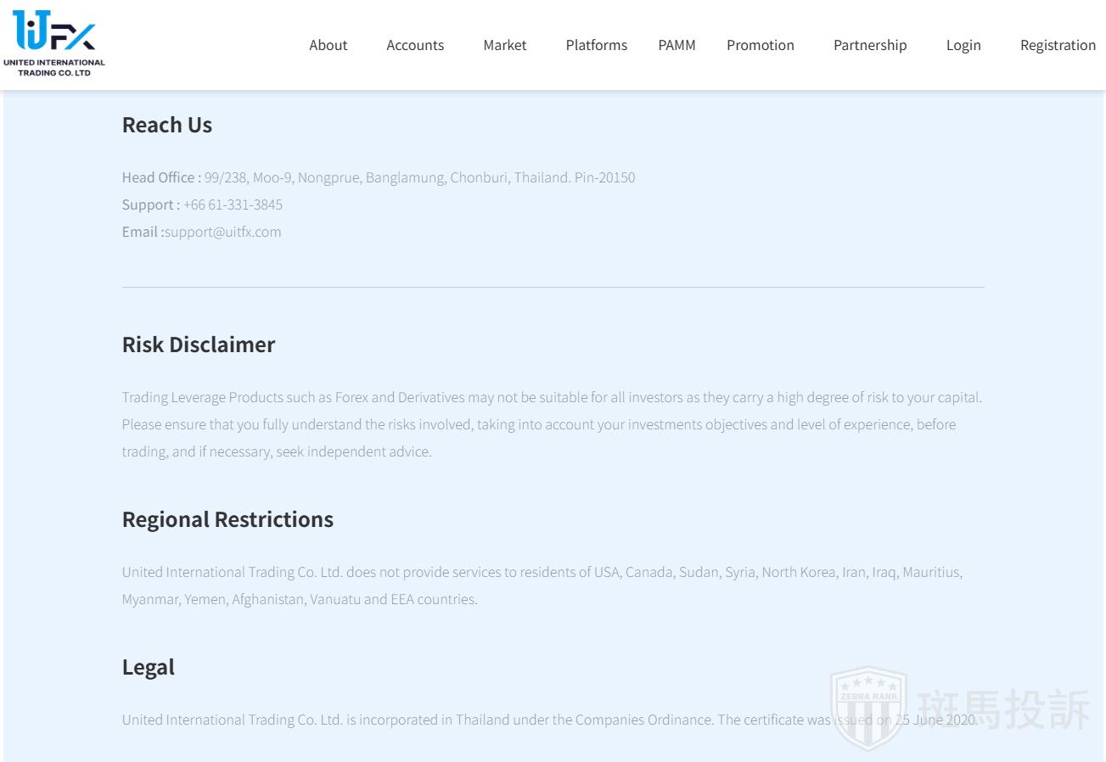Click the Login link

(963, 45)
